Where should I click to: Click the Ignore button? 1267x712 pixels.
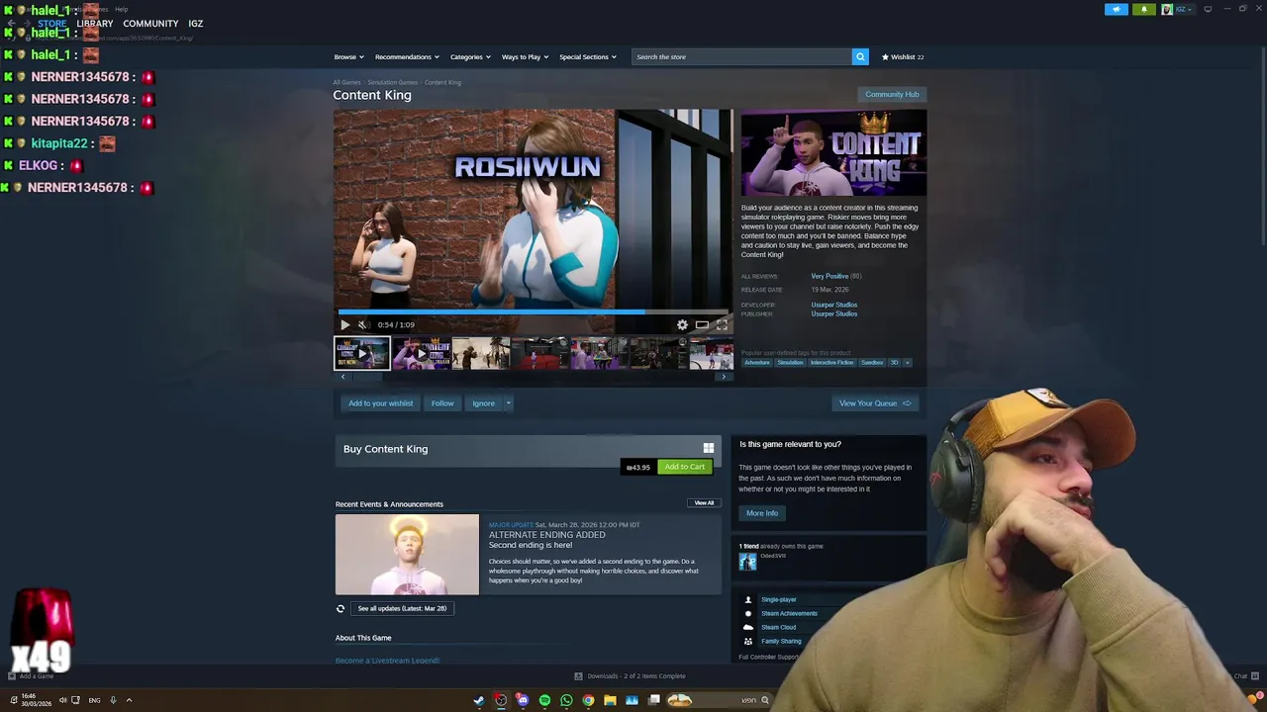click(x=483, y=403)
